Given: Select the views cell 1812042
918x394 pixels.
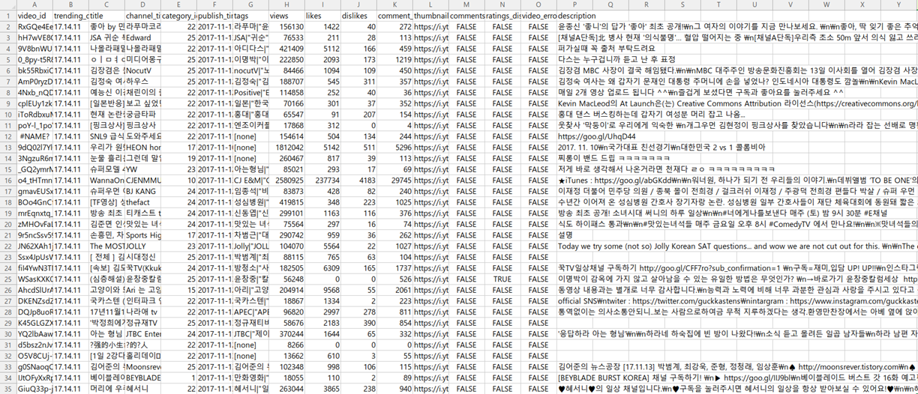Looking at the screenshot, I should [287, 147].
